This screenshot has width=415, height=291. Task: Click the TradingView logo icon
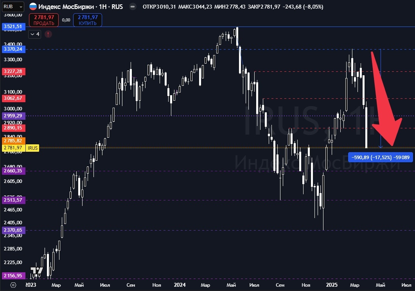(36, 271)
